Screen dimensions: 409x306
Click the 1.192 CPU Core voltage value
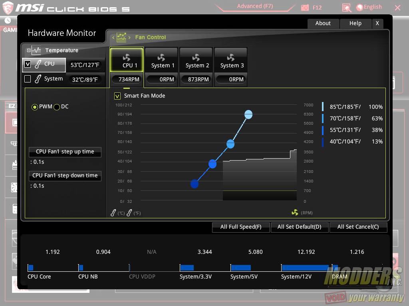pyautogui.click(x=53, y=252)
